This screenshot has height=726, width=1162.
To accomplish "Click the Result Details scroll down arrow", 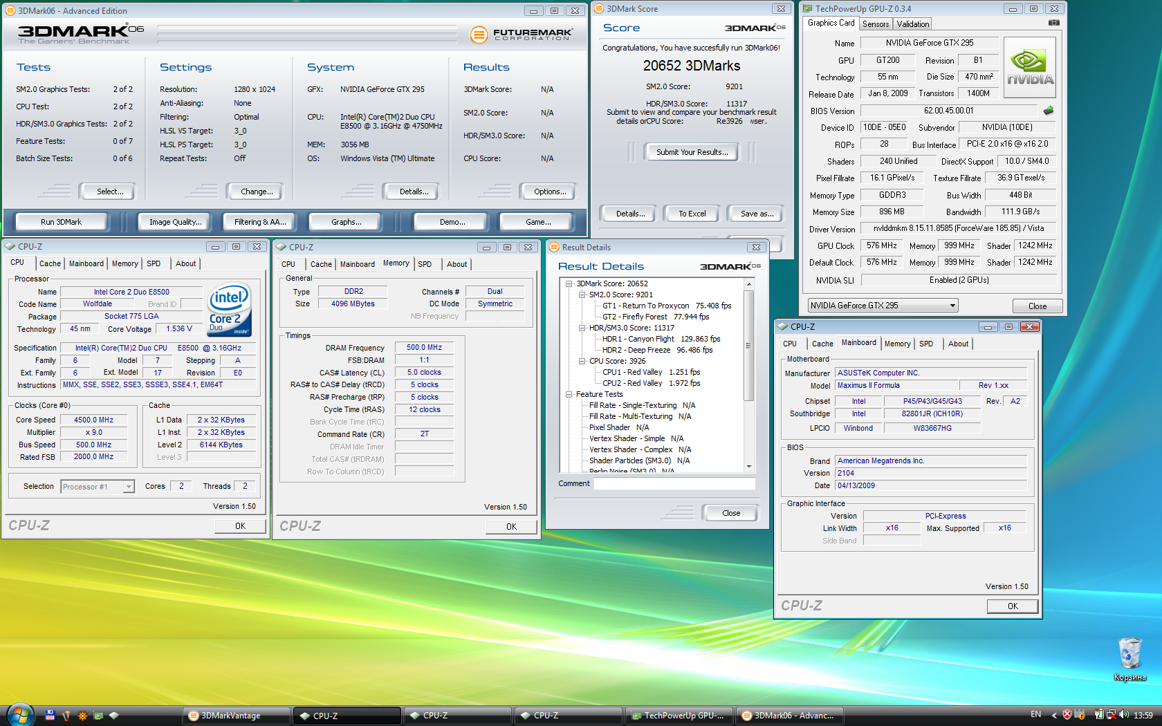I will (748, 467).
